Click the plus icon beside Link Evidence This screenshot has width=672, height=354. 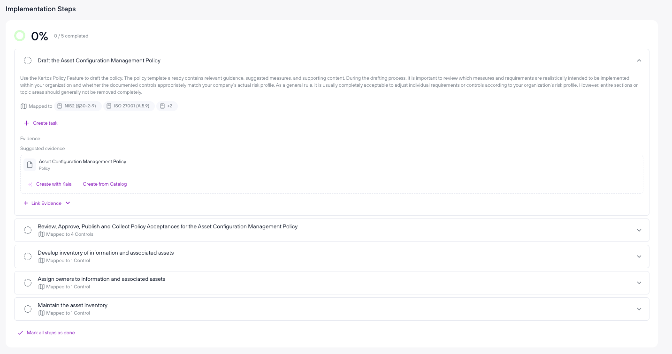(x=26, y=203)
